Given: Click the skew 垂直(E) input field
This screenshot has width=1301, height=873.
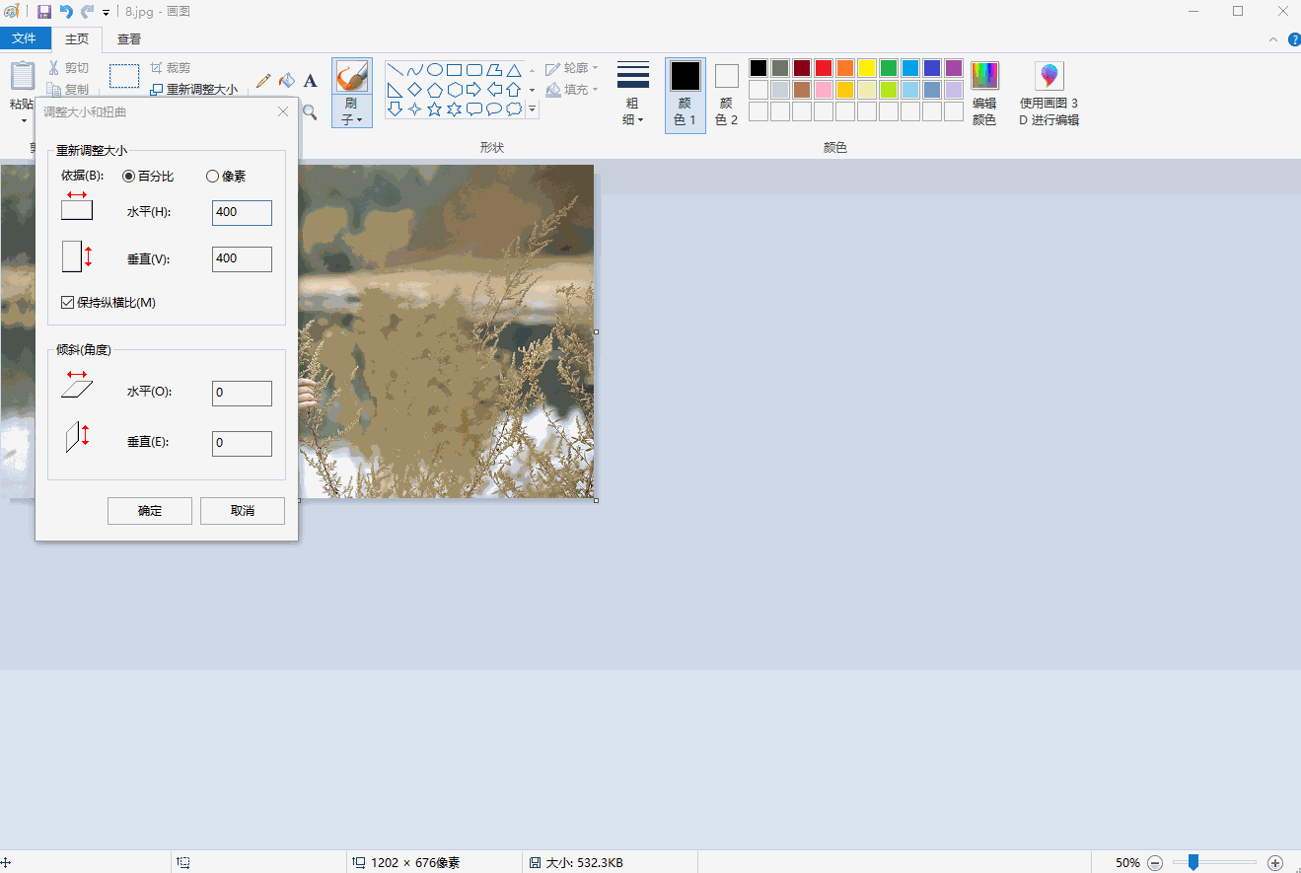Looking at the screenshot, I should [x=242, y=443].
